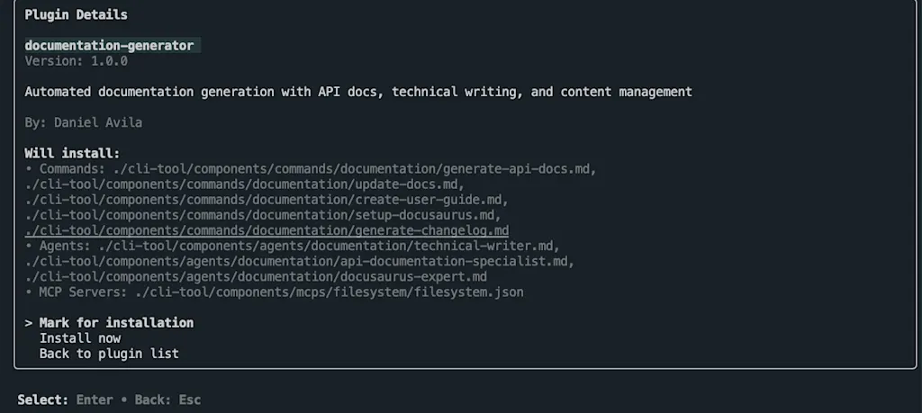Click the api-documentation-specialist.md agent path
The height and width of the screenshot is (413, 922).
click(x=300, y=262)
